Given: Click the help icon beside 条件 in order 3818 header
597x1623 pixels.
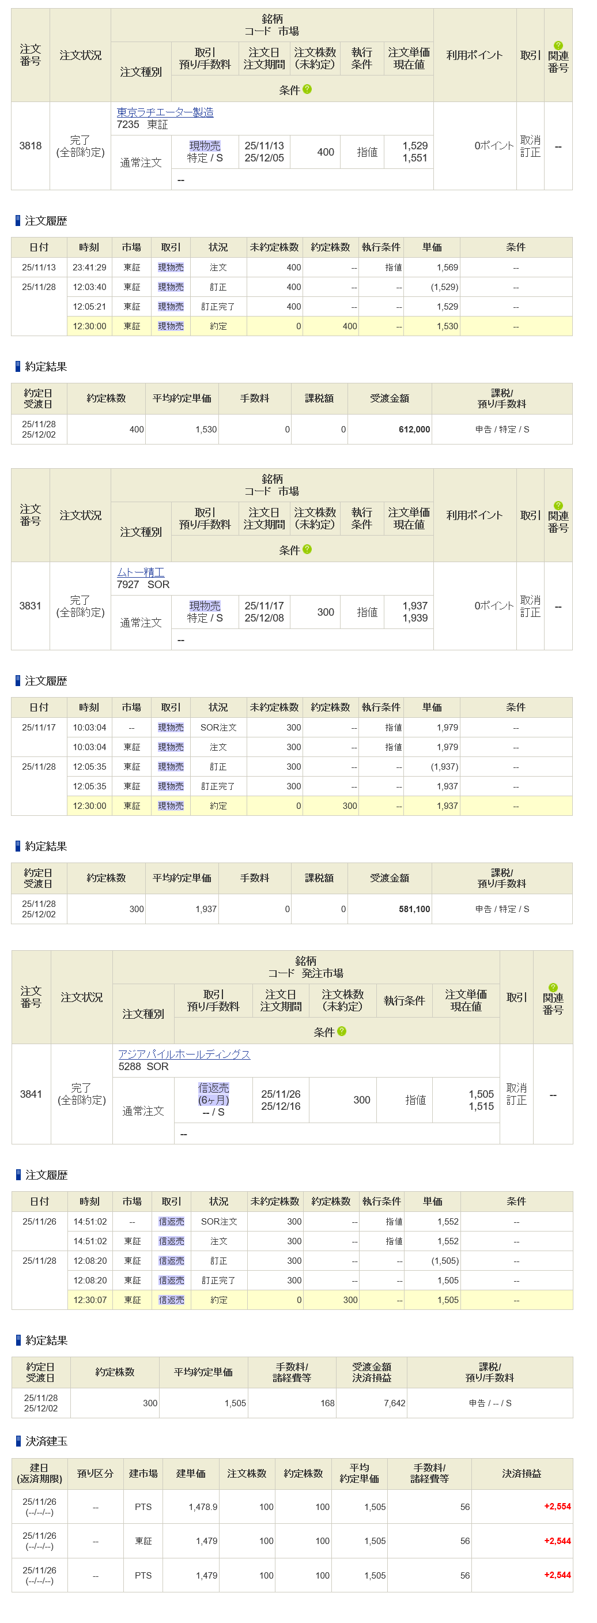Looking at the screenshot, I should click(x=307, y=89).
